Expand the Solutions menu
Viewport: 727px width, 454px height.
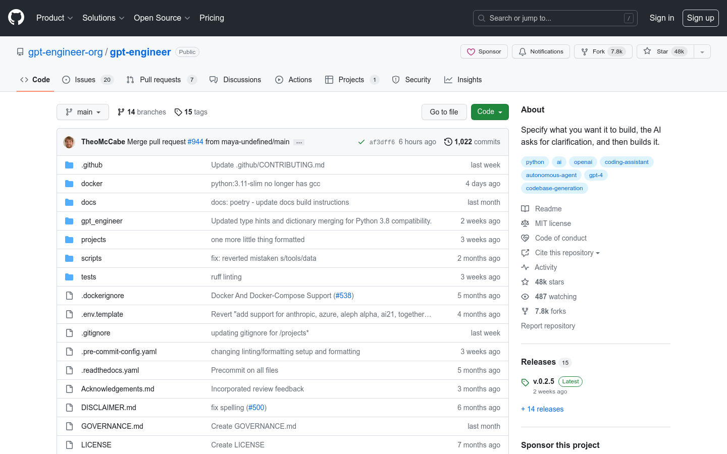103,18
